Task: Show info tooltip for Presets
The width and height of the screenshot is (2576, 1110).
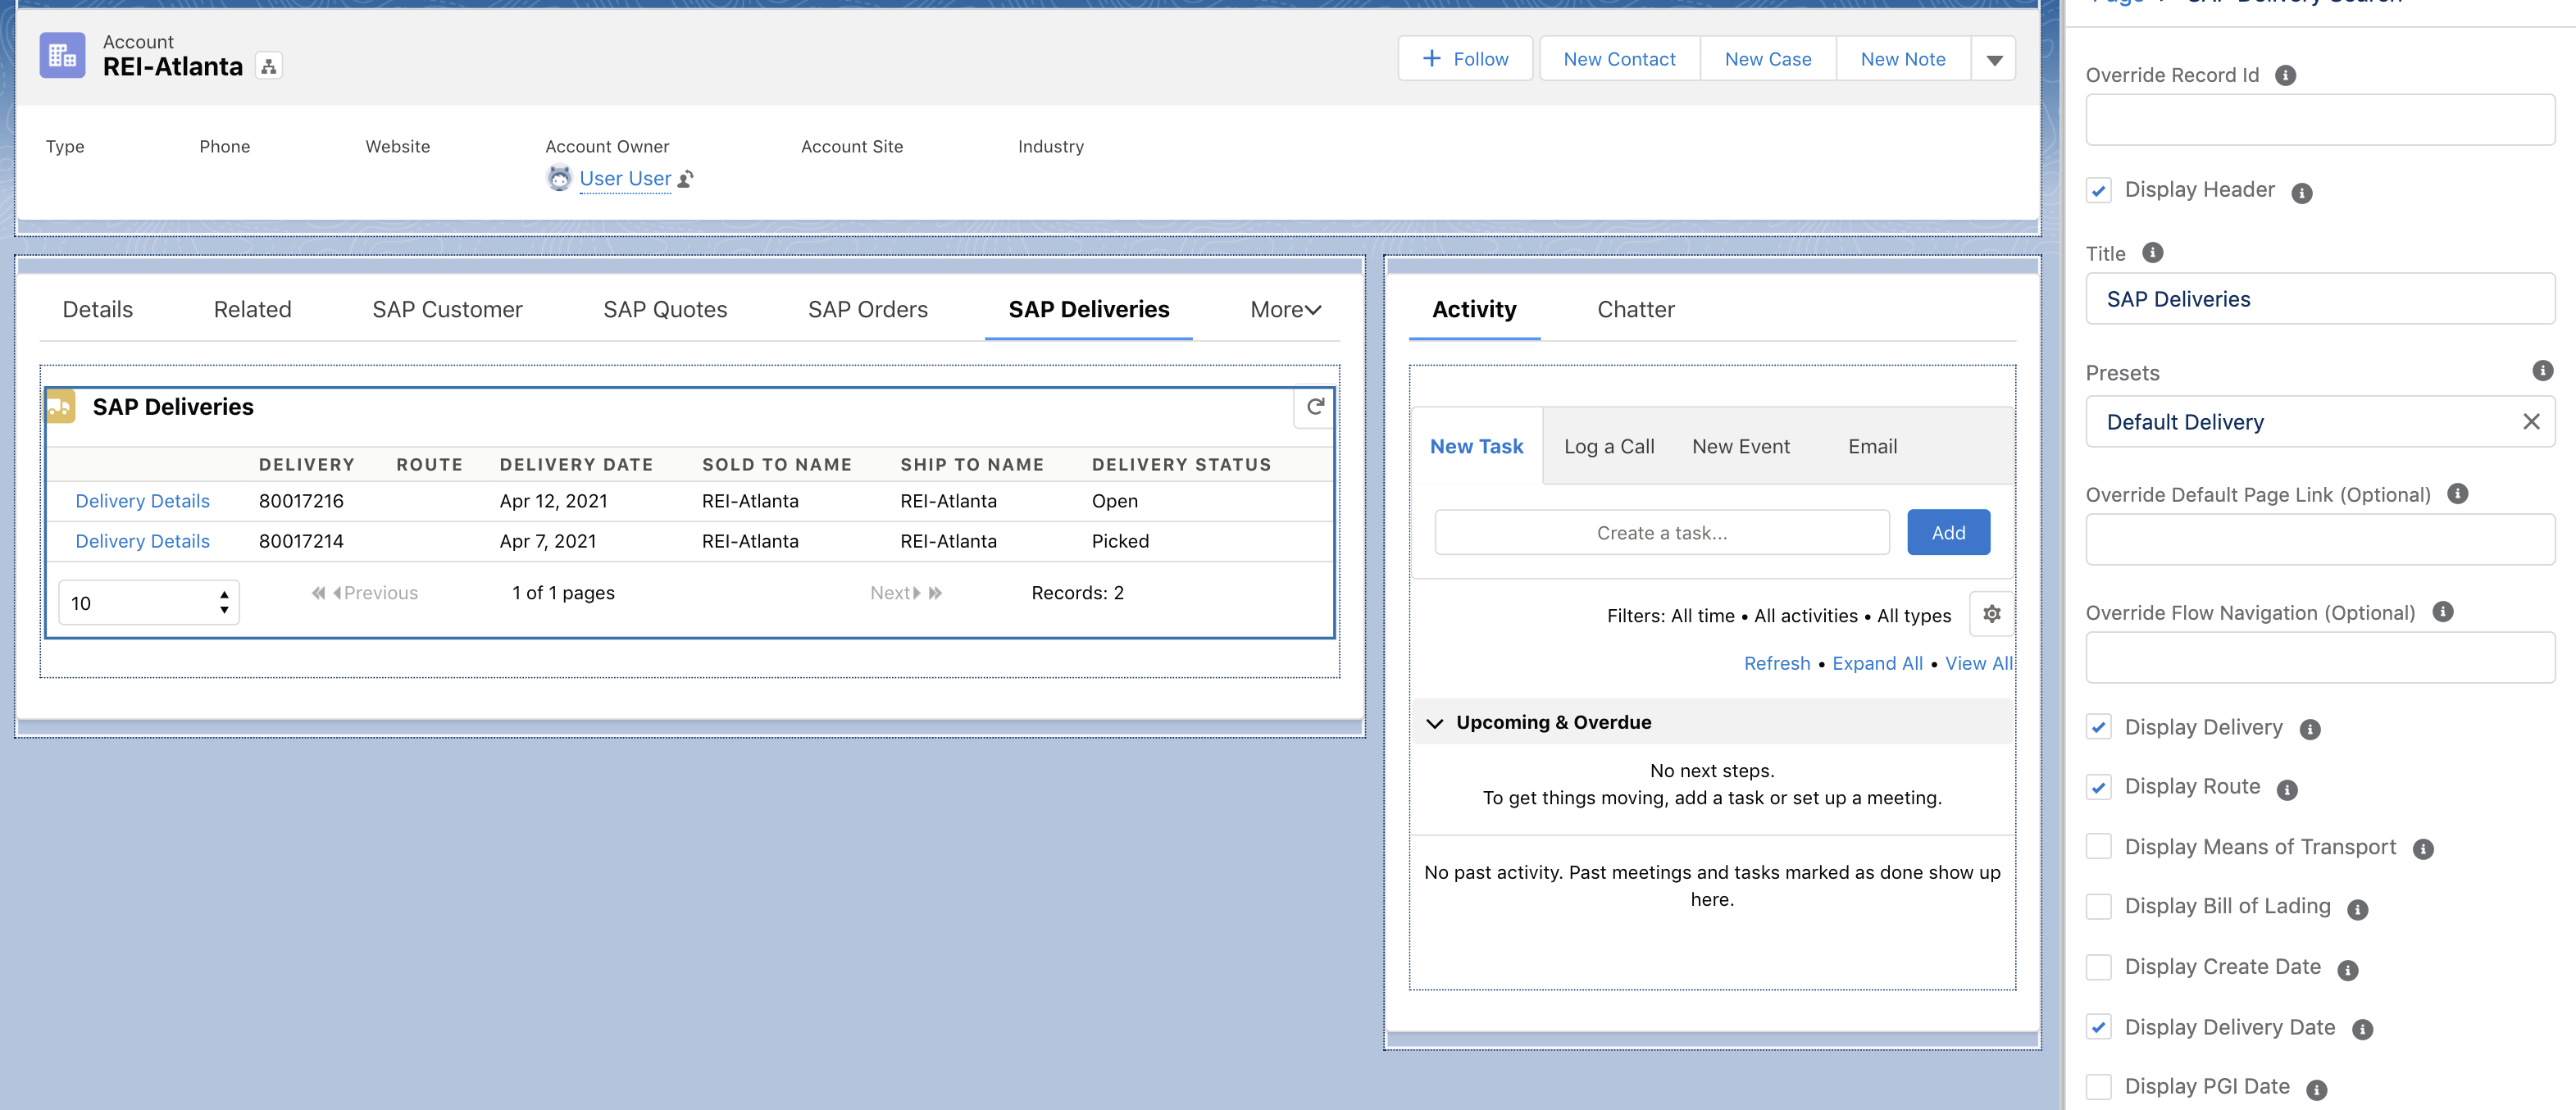Action: point(2542,371)
